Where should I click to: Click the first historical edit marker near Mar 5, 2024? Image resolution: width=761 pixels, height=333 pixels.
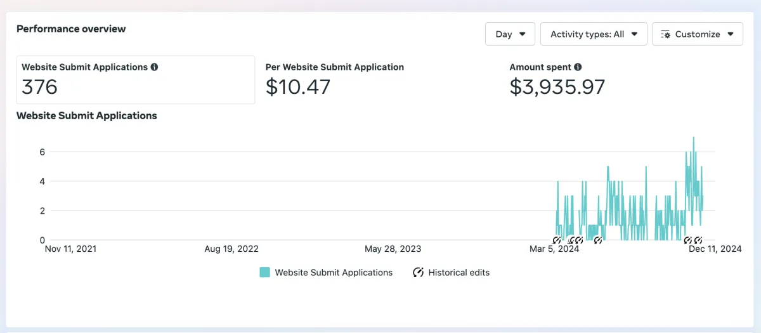click(x=557, y=240)
